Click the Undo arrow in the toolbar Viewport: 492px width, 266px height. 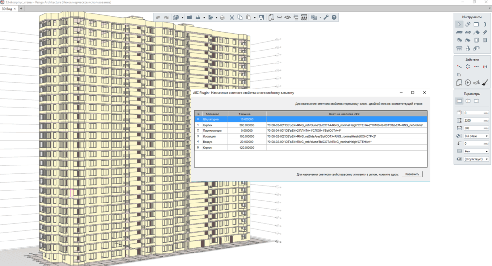158,17
